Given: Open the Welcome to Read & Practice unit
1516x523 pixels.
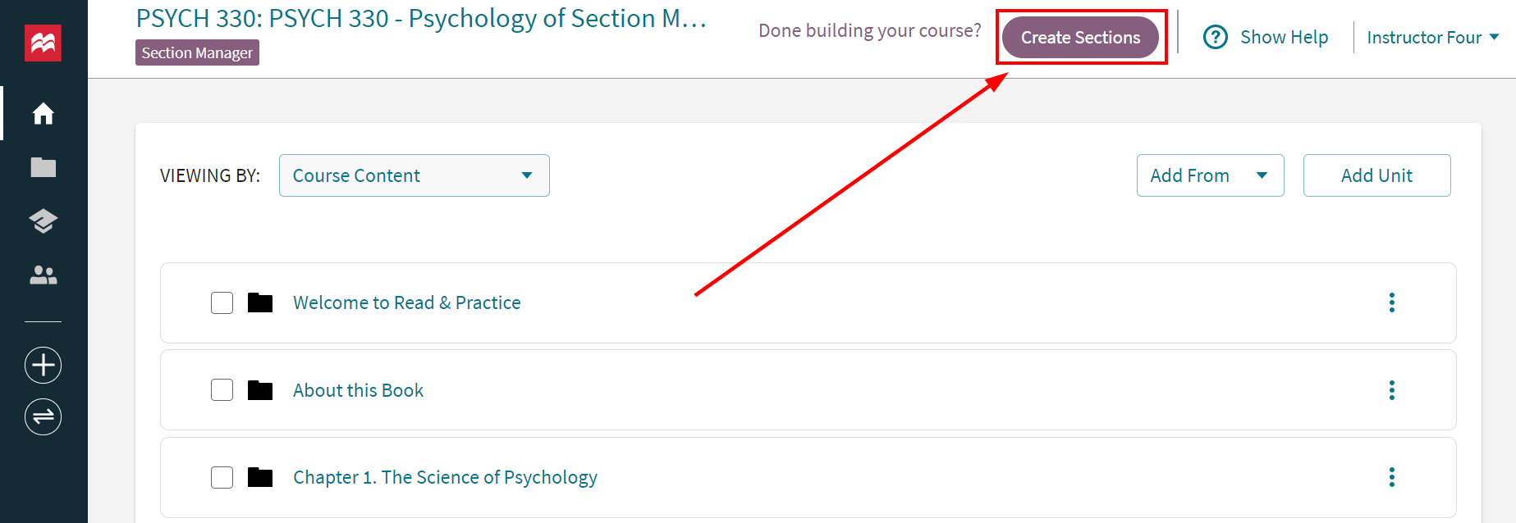Looking at the screenshot, I should point(406,302).
